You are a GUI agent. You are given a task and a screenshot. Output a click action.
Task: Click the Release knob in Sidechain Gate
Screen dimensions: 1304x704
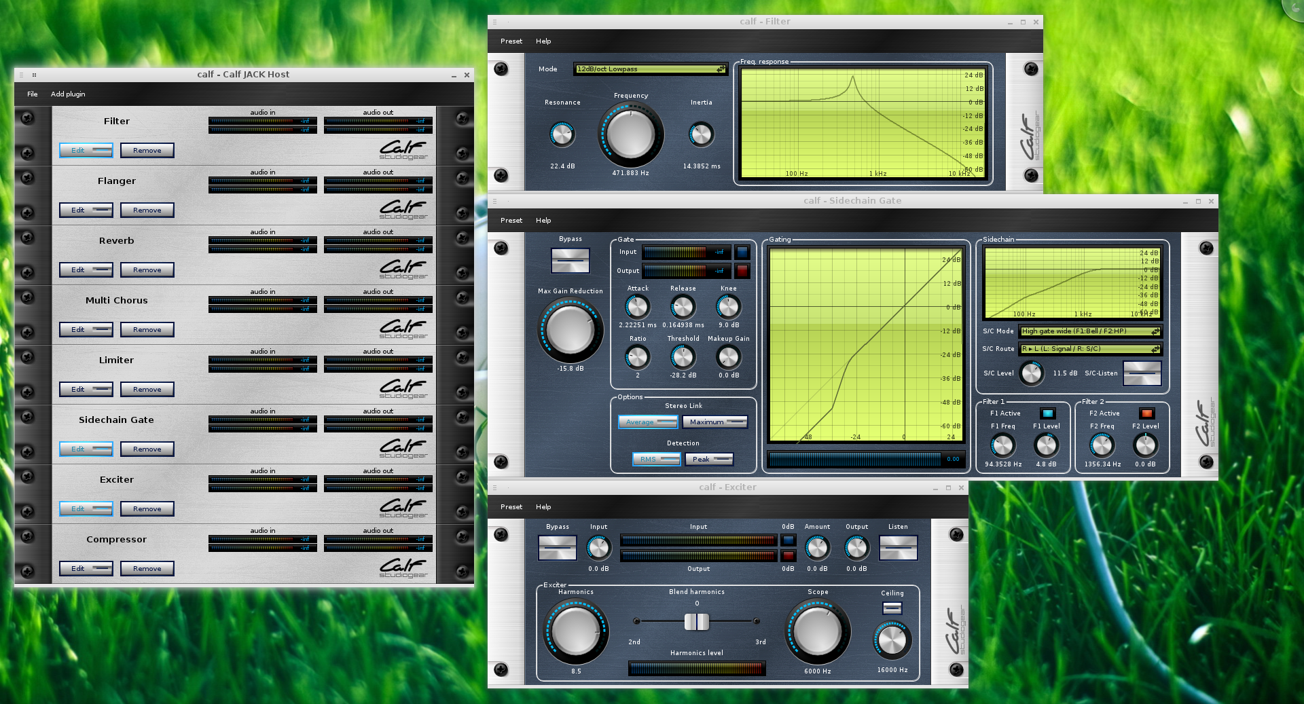point(683,308)
